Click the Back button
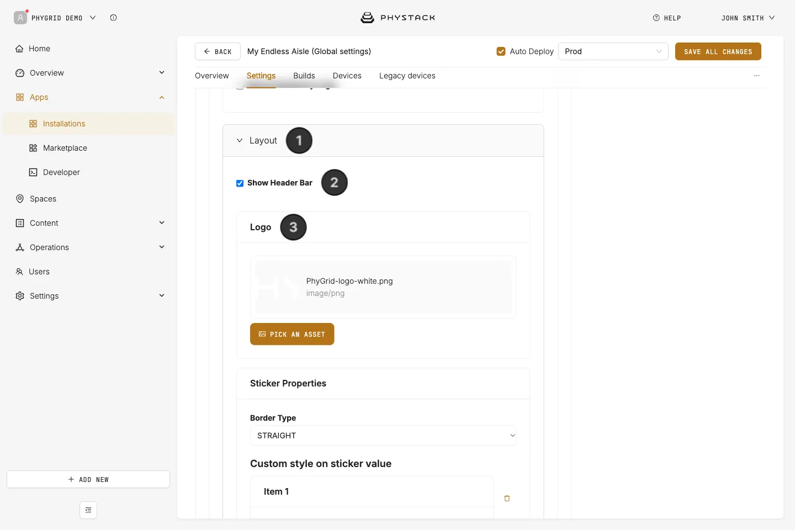 (x=218, y=51)
